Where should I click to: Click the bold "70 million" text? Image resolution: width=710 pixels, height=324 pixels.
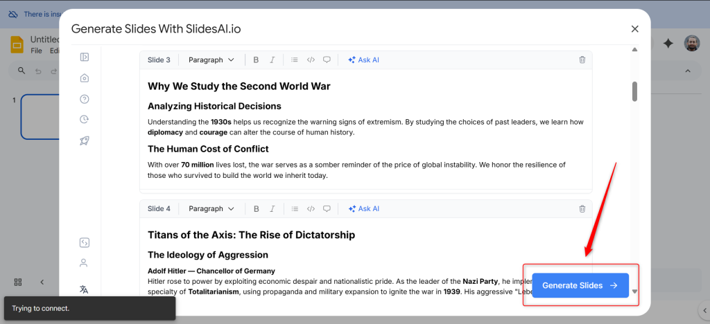click(198, 165)
